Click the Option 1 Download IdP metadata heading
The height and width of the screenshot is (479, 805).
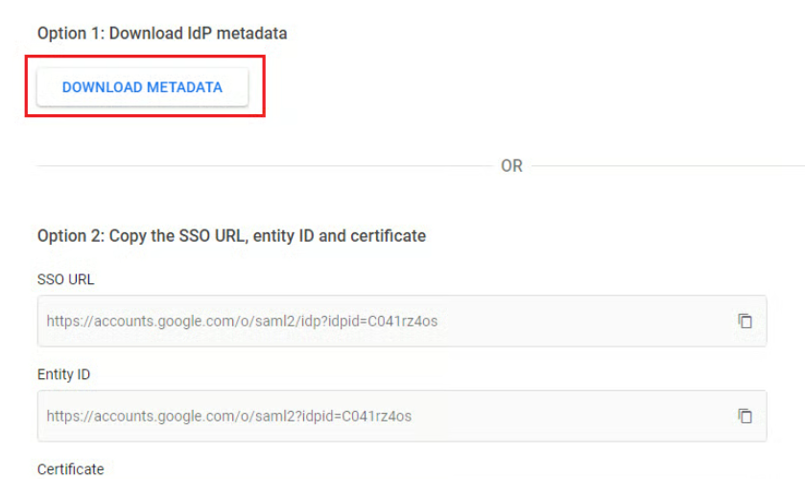162,34
